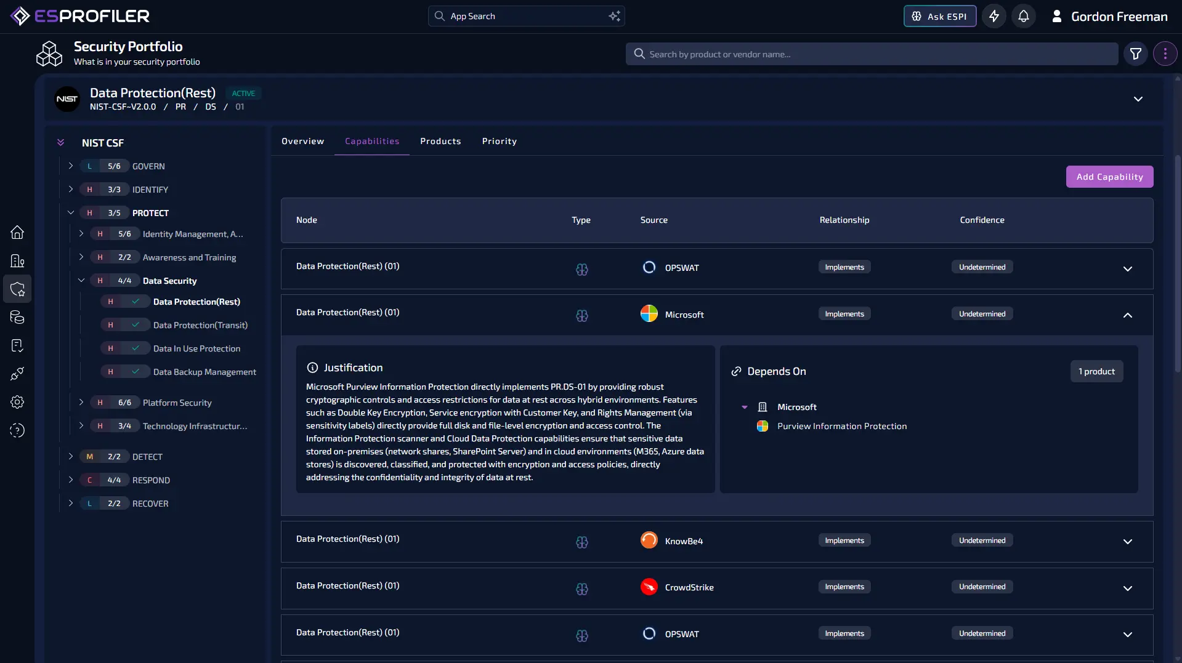The height and width of the screenshot is (663, 1182).
Task: Click the product or vendor search field
Action: tap(872, 54)
